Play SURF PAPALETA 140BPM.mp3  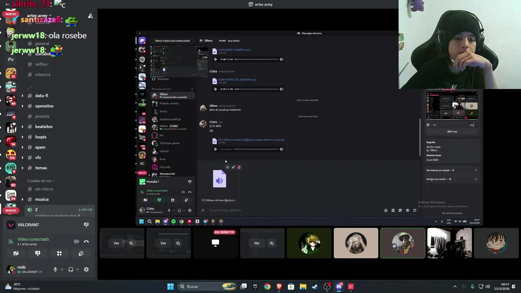click(x=215, y=89)
